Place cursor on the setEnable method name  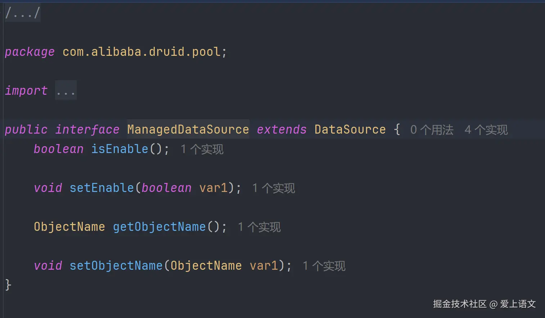pos(102,188)
